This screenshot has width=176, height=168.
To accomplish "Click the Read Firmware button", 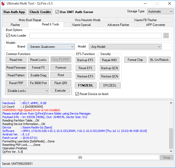I will pyautogui.click(x=16, y=68).
